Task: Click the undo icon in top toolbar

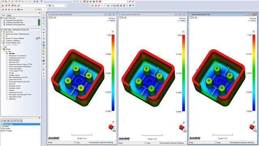Action: (x=17, y=1)
